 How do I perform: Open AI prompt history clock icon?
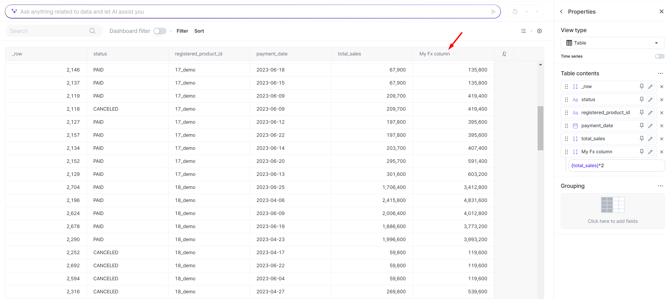515,12
